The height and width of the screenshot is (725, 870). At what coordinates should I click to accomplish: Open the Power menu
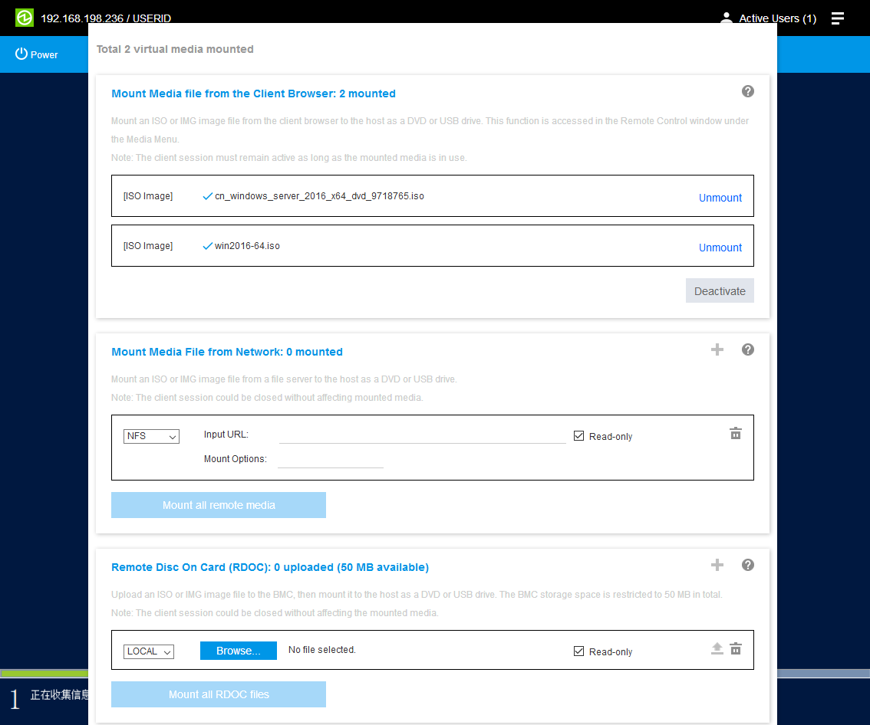click(x=37, y=54)
